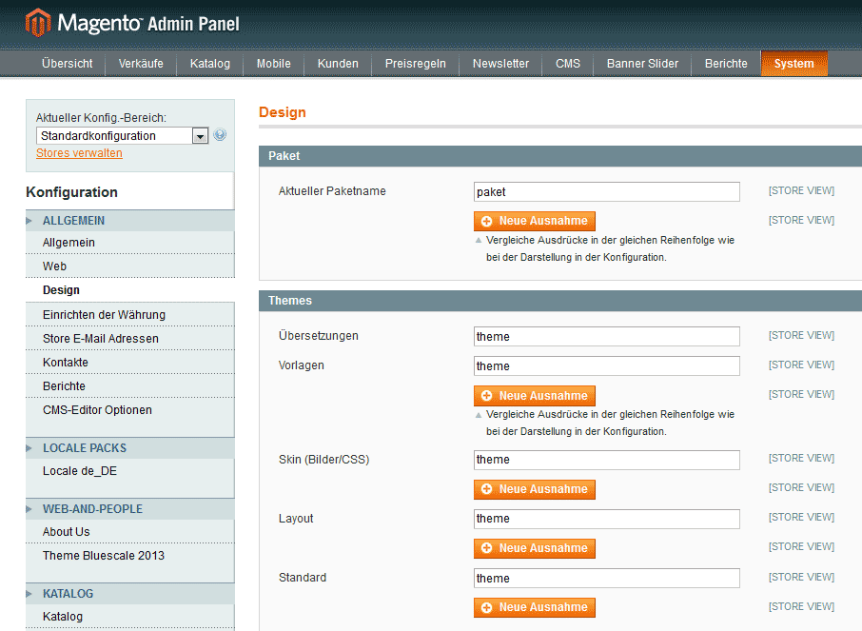Click the Stores verwalten link
Image resolution: width=862 pixels, height=631 pixels.
click(79, 153)
